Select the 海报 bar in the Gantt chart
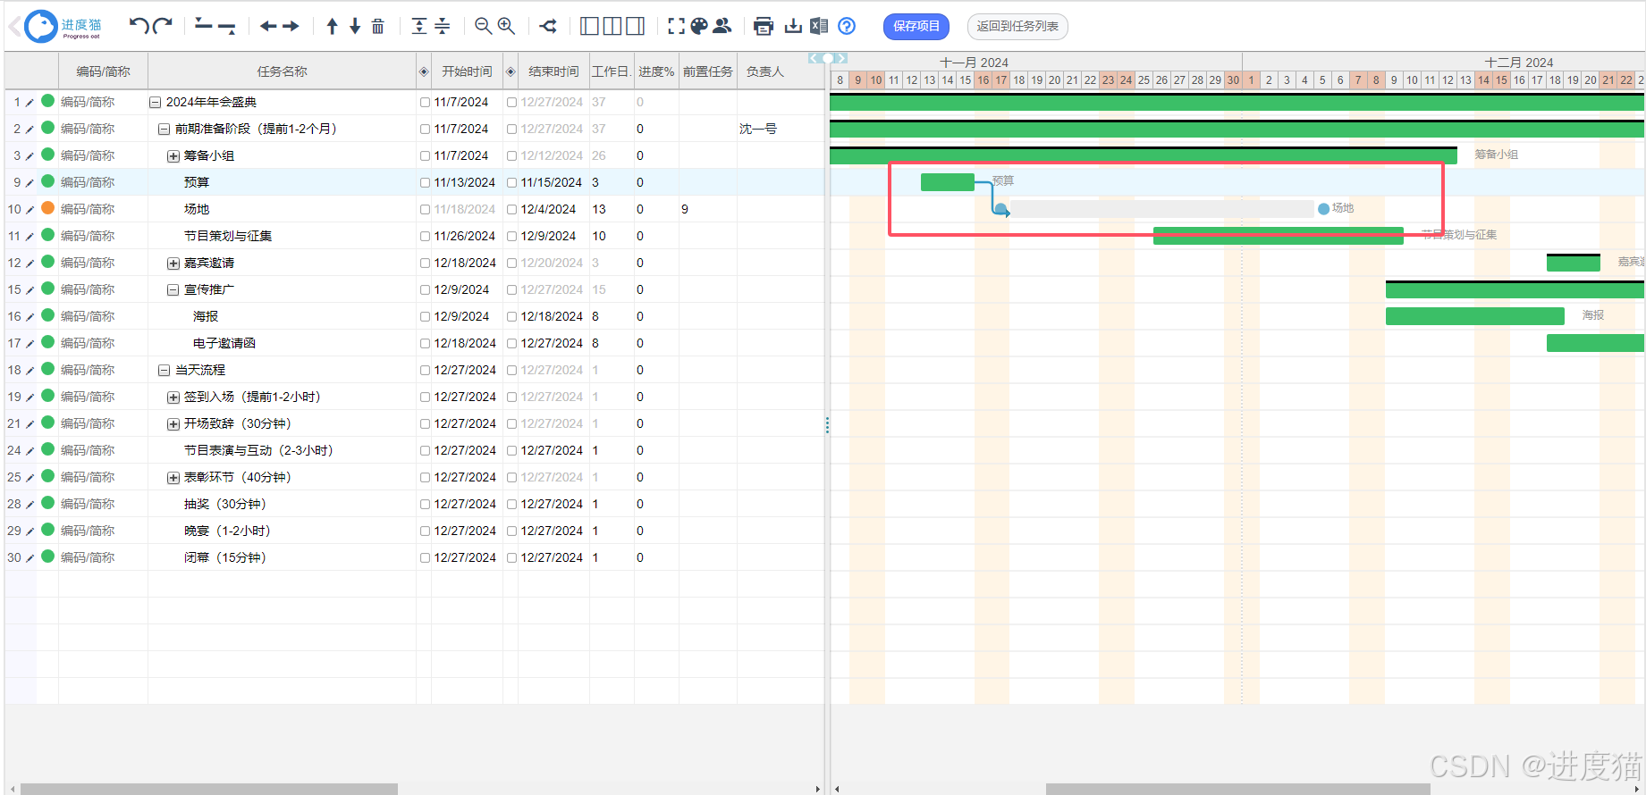The width and height of the screenshot is (1646, 795). point(1475,316)
